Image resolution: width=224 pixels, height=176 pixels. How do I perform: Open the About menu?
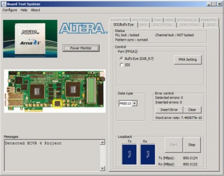coord(35,10)
